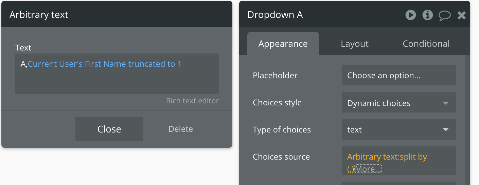Click the Placeholder input field
The image size is (479, 185).
click(x=398, y=75)
